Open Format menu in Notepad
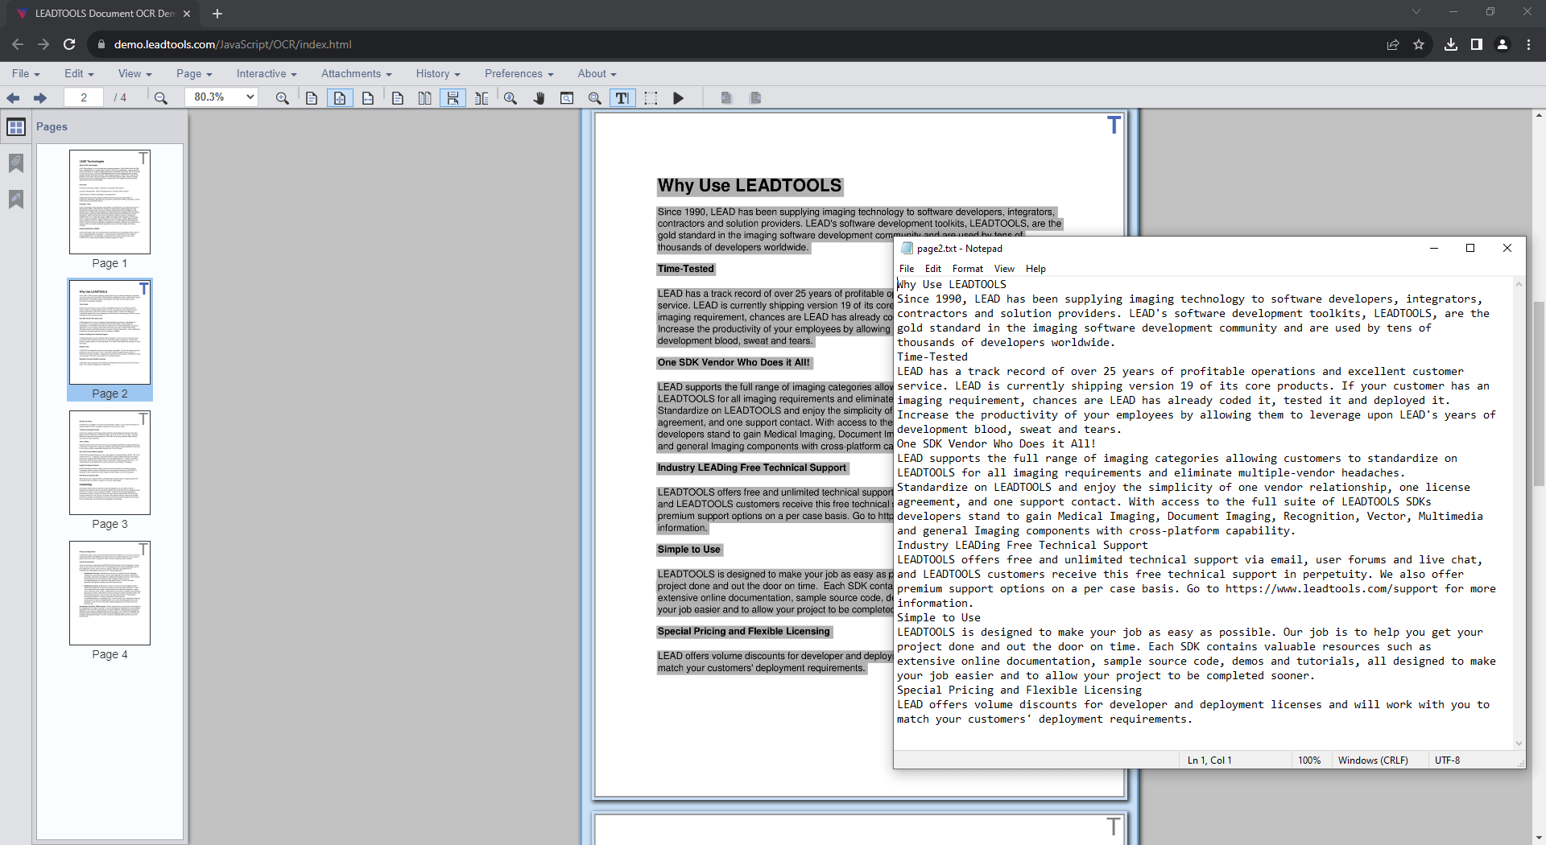The image size is (1546, 845). coord(967,269)
